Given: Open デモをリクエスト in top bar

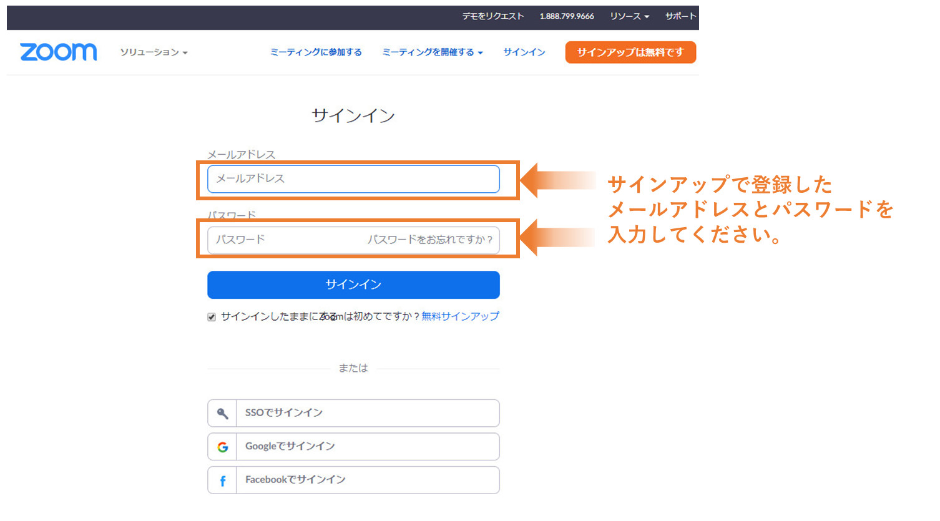Looking at the screenshot, I should coord(493,16).
